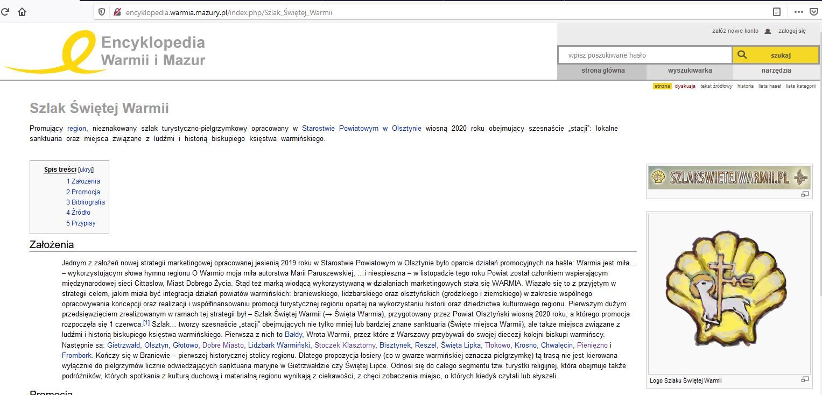
Task: Click the zaloguj się login link
Action: (791, 31)
